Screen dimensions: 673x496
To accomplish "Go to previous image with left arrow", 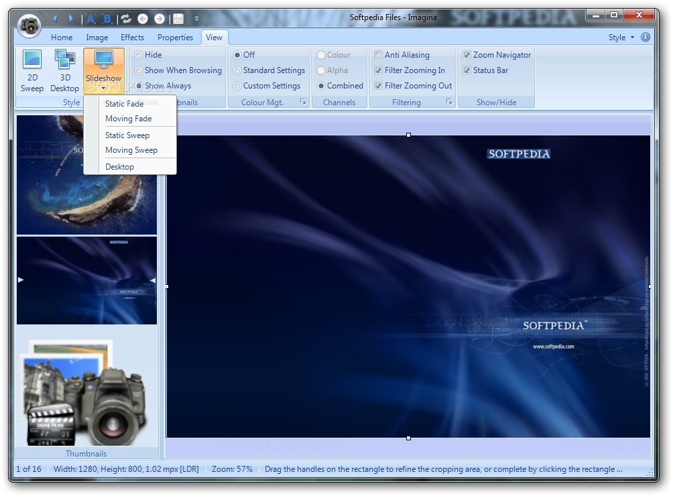I will pos(55,19).
